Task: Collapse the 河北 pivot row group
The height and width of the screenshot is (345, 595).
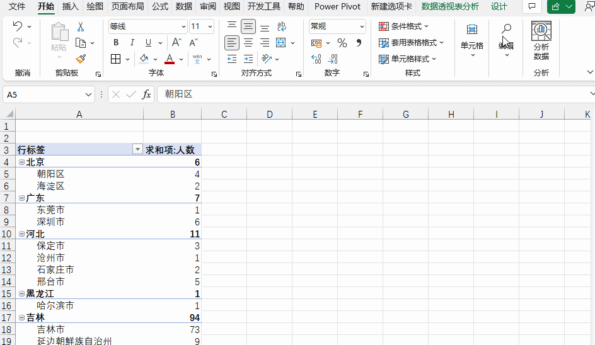Action: pos(21,234)
